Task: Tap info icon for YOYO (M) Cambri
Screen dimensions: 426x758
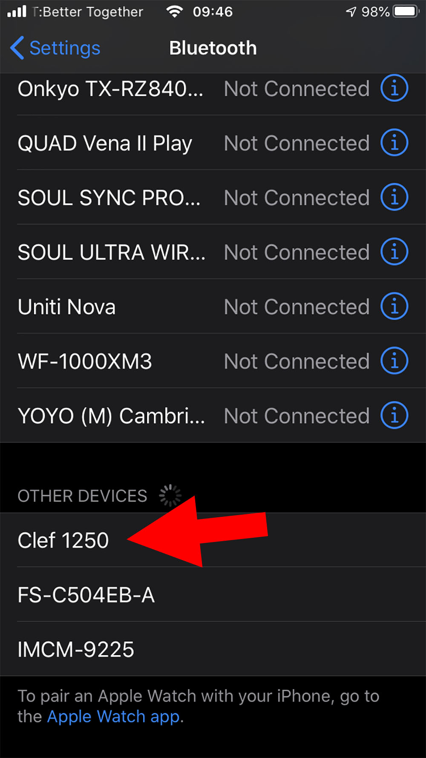Action: 394,415
